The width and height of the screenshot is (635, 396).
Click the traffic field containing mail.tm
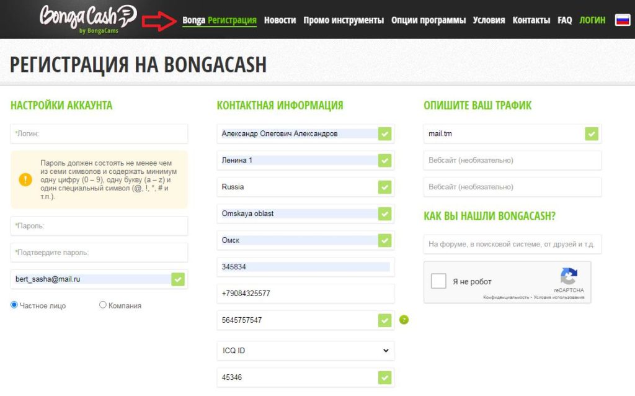[513, 133]
